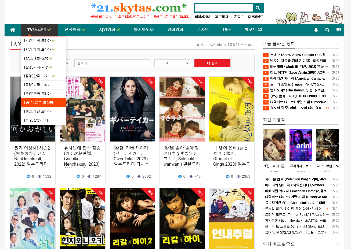The image size is (351, 249).
Task: Go to 아시아영화 menu item
Action: click(x=144, y=30)
